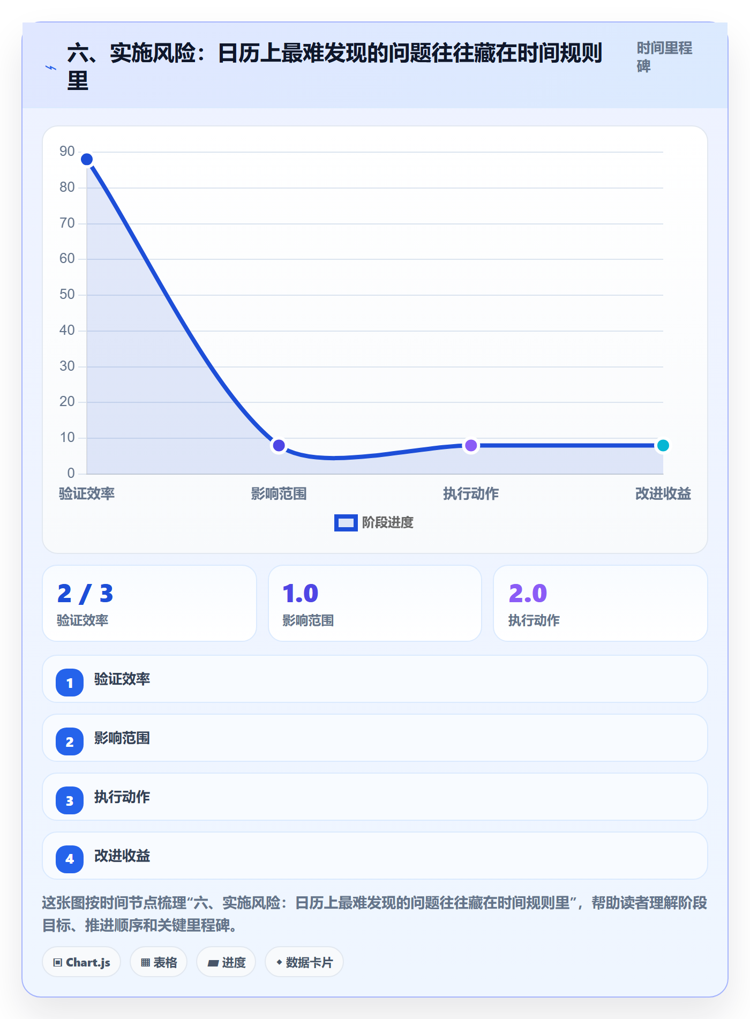This screenshot has height=1019, width=750.
Task: Select the 影响范围 step row text
Action: tap(122, 738)
